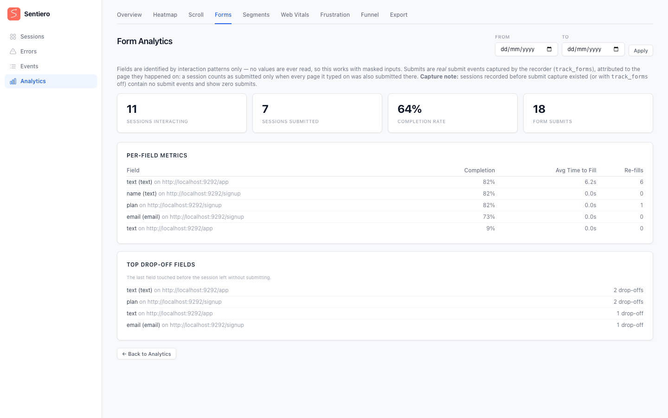Click the Completion column header

tap(480, 170)
